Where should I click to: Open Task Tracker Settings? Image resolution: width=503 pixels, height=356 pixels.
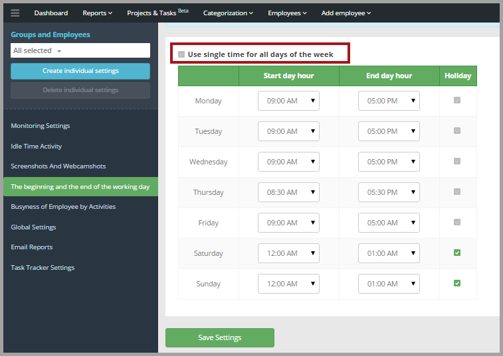(x=43, y=268)
